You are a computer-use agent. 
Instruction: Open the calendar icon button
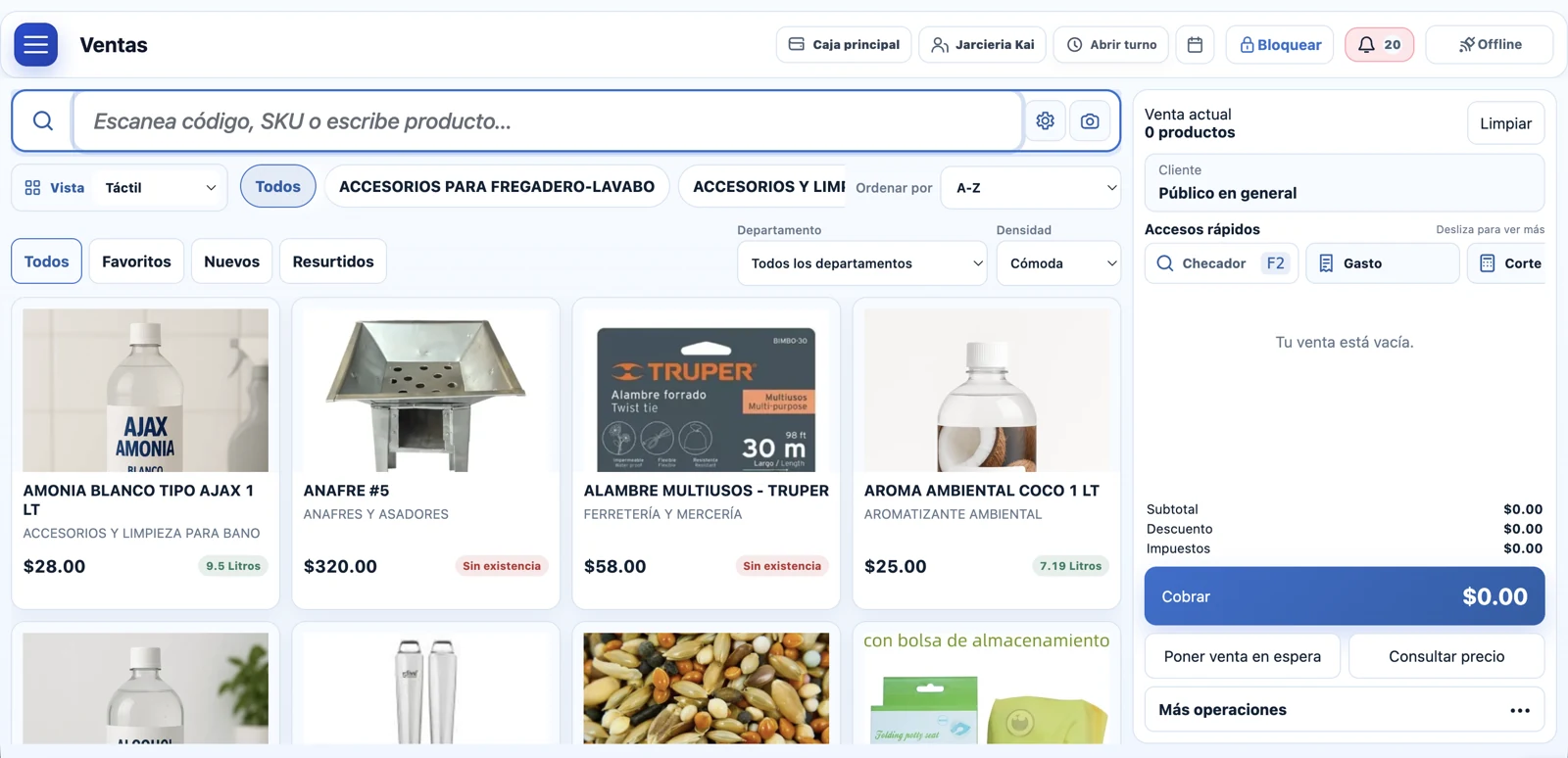pyautogui.click(x=1195, y=45)
